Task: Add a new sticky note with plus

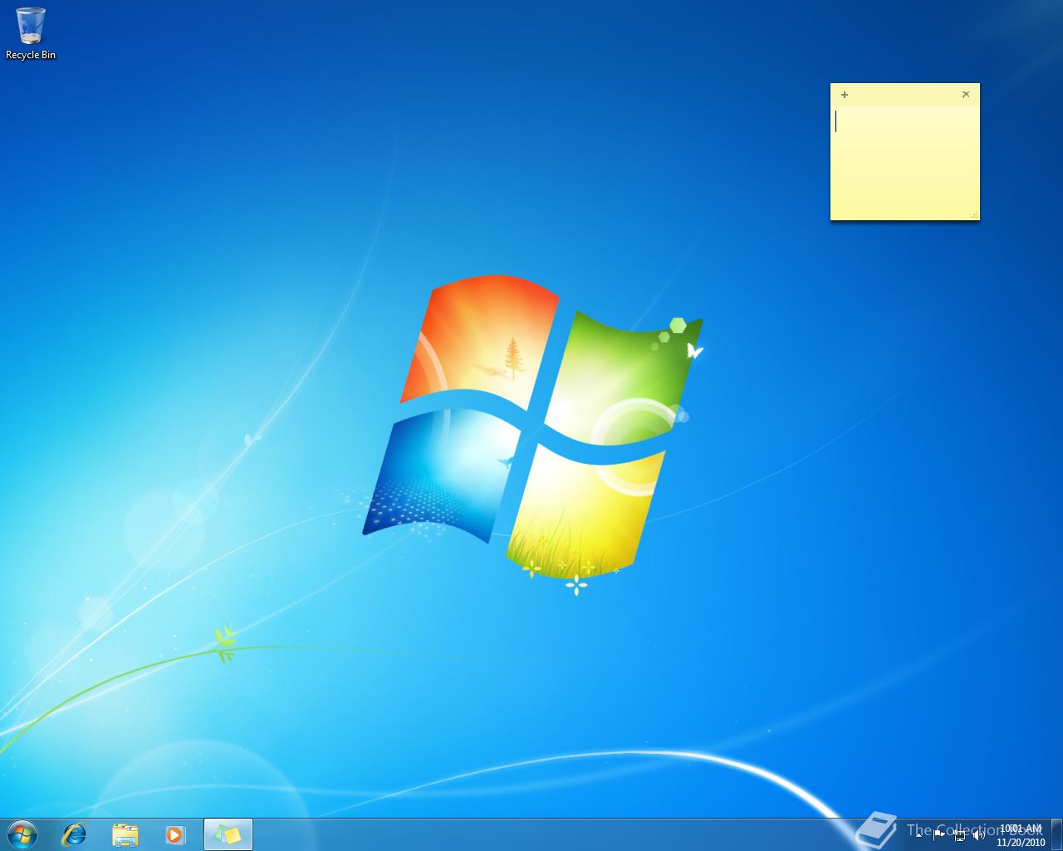Action: click(845, 95)
